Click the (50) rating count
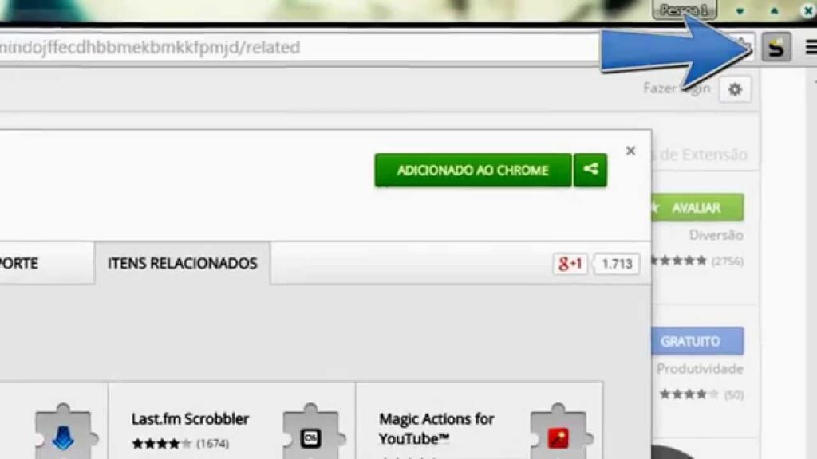 (734, 394)
